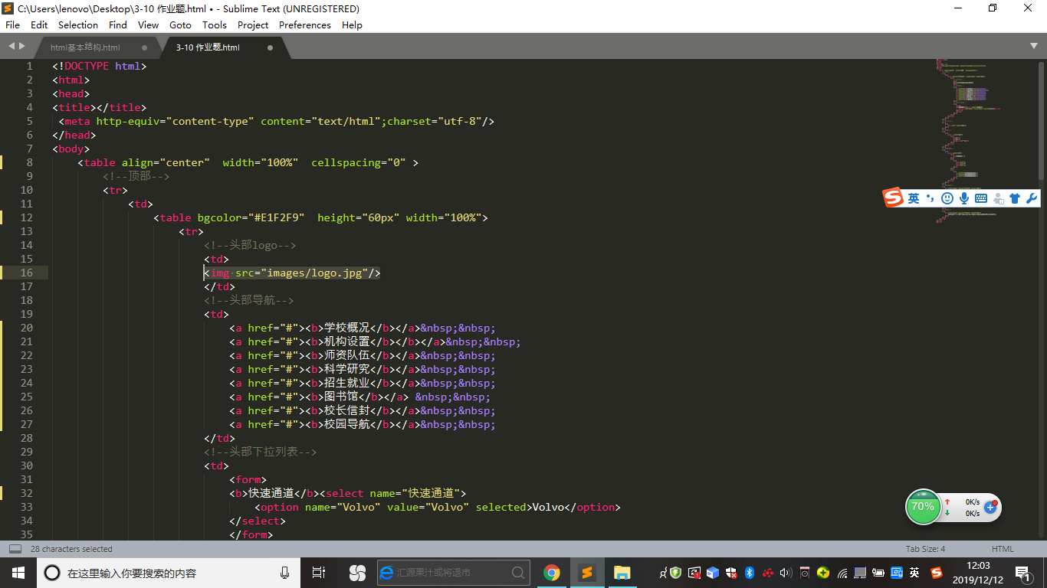Viewport: 1047px width, 588px height.
Task: Open the Goto menu
Action: 180,24
